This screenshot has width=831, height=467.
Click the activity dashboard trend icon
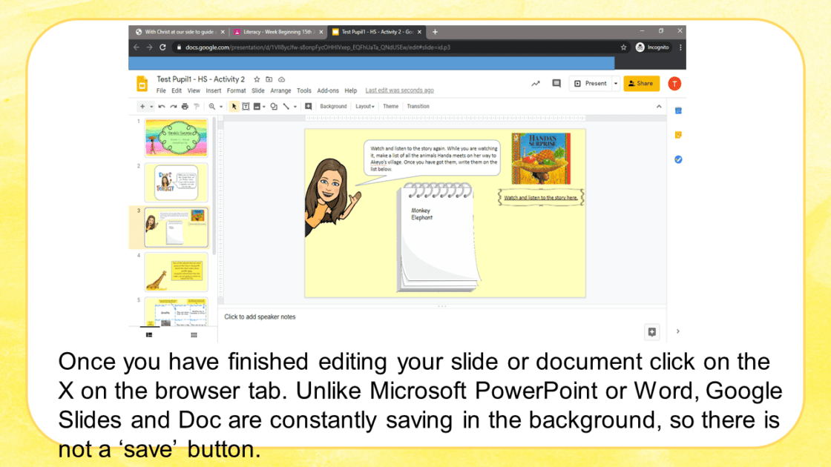[x=536, y=84]
